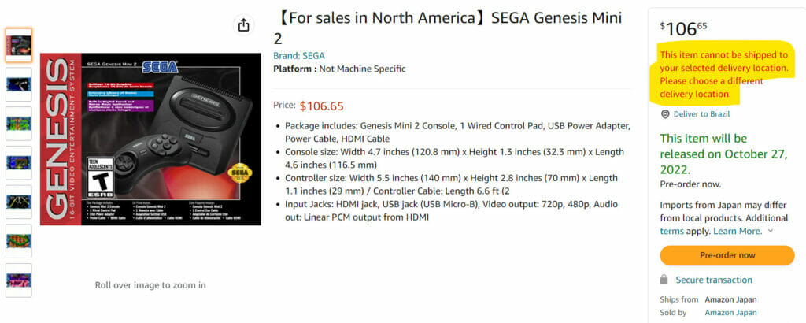Click the Secure transaction link
Screen dimensions: 806x323
tap(714, 280)
